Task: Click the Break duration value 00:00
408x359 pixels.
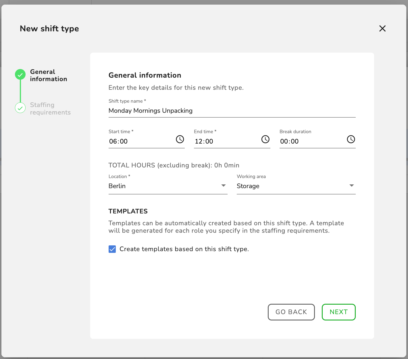Action: point(289,141)
